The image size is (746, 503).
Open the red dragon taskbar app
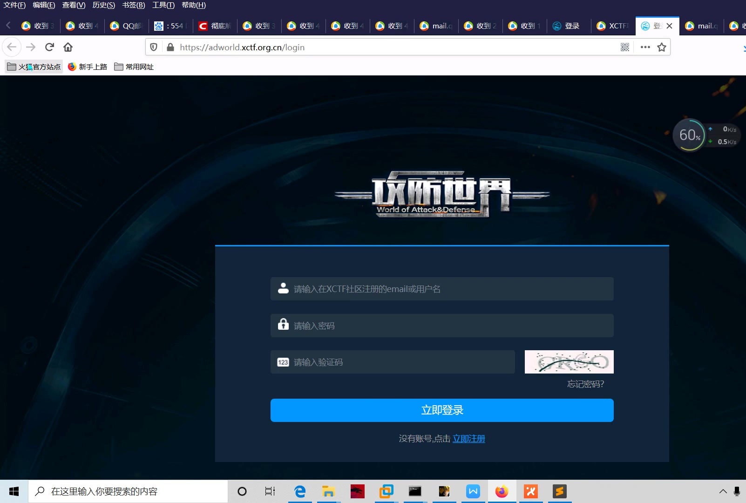(357, 491)
